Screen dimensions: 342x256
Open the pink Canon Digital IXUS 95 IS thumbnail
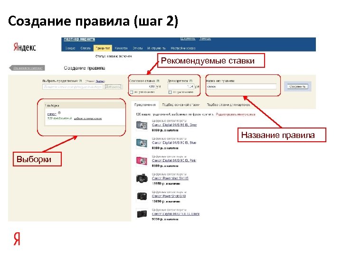[142, 161]
